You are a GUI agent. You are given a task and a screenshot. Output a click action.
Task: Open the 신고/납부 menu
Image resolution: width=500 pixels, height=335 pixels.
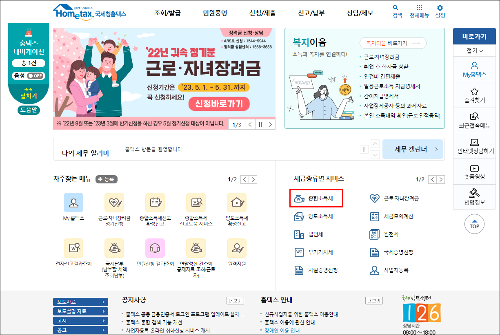(311, 13)
